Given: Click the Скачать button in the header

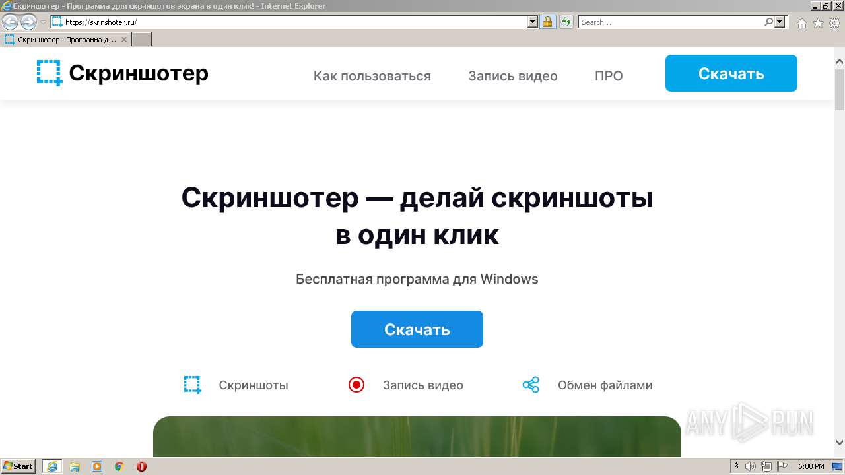Looking at the screenshot, I should [x=731, y=73].
